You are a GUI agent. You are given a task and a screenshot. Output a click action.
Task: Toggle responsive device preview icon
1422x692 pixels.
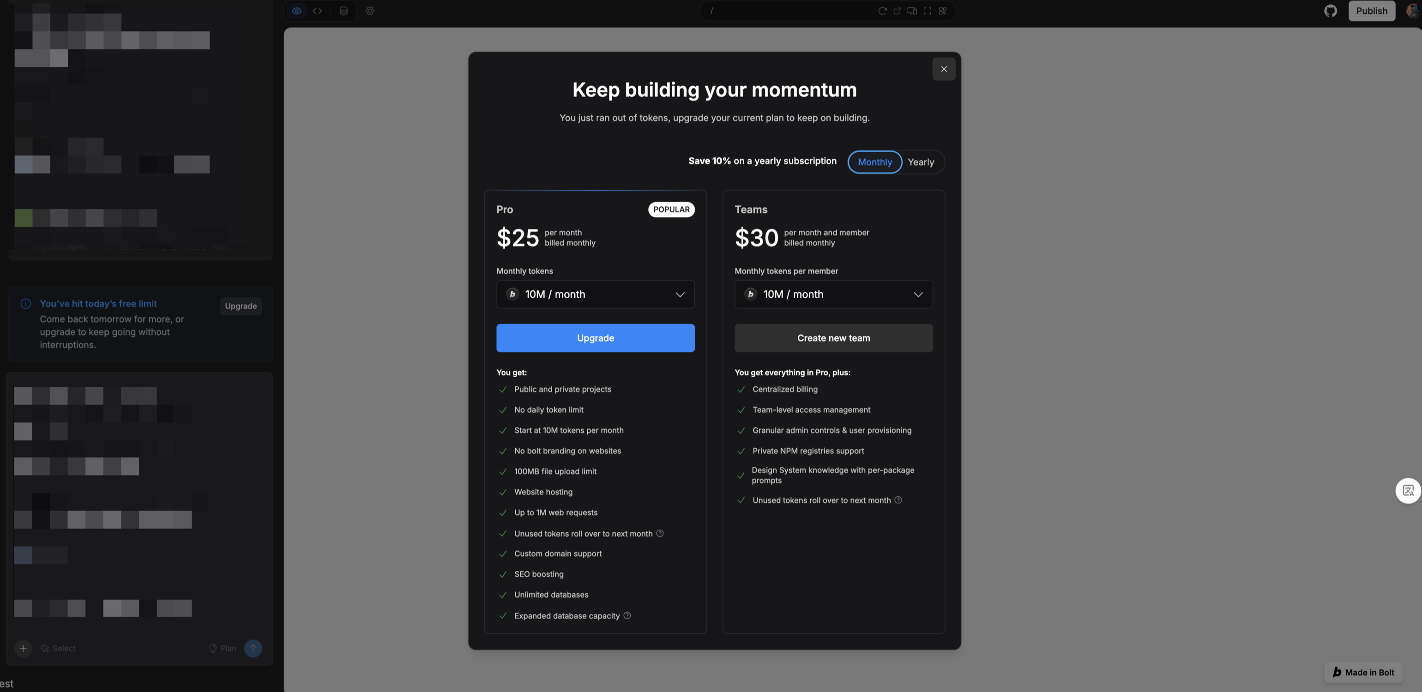point(912,11)
